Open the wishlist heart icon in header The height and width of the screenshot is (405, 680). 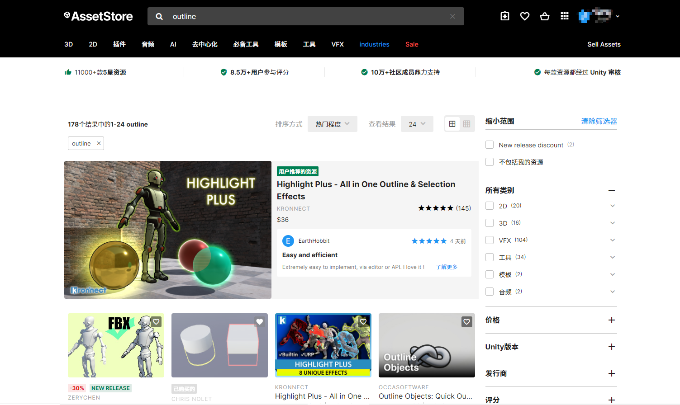coord(525,16)
